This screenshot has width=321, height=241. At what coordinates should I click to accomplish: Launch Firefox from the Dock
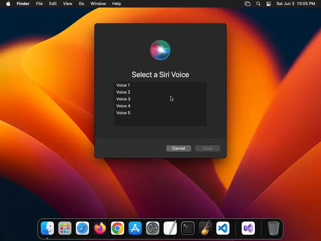100,228
